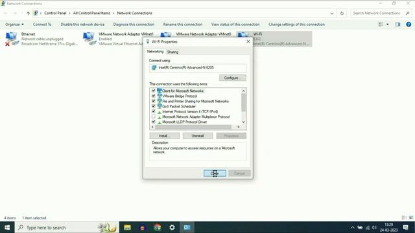Uncheck QoS Packet Scheduler
This screenshot has height=233, width=415.
pyautogui.click(x=154, y=106)
